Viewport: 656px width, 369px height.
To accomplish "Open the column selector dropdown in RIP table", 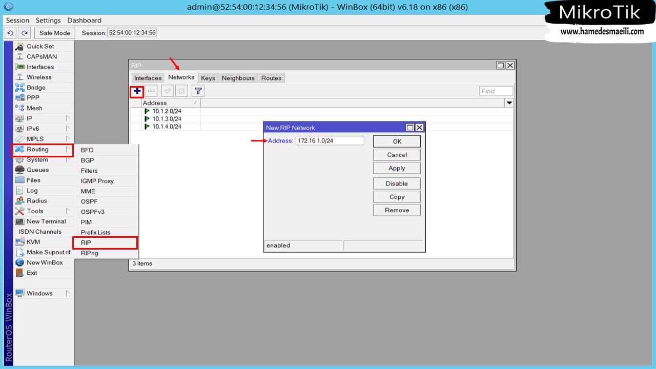I will click(509, 103).
